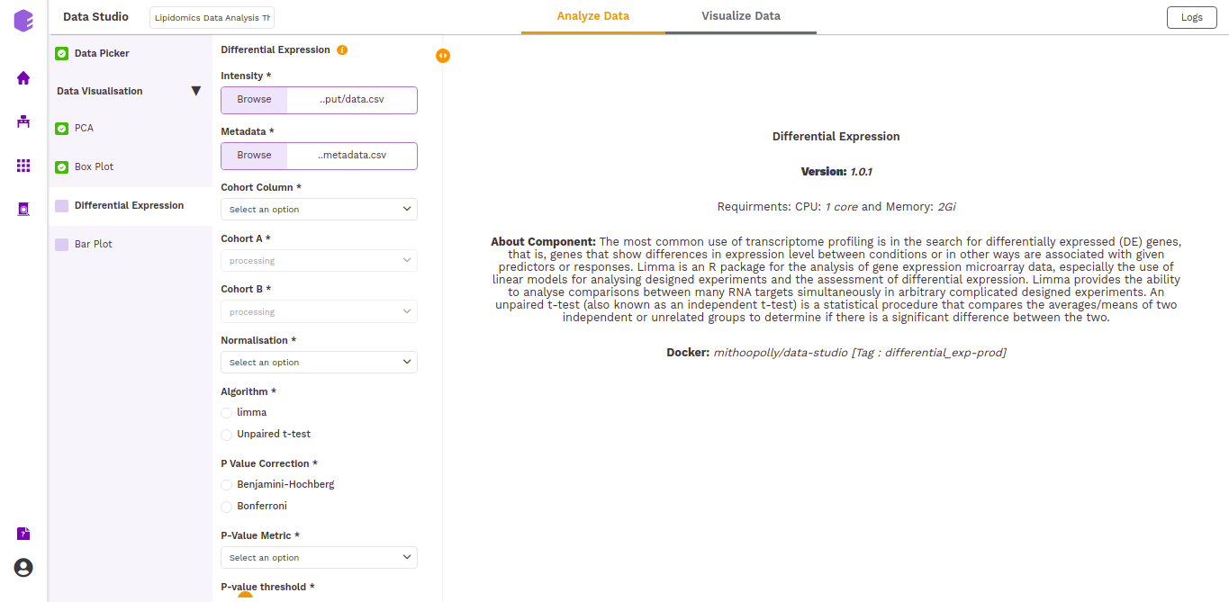Open the Normalisation dropdown
This screenshot has height=602, width=1229.
click(319, 362)
